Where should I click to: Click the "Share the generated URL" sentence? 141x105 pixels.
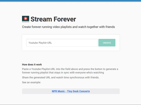pos(61,77)
